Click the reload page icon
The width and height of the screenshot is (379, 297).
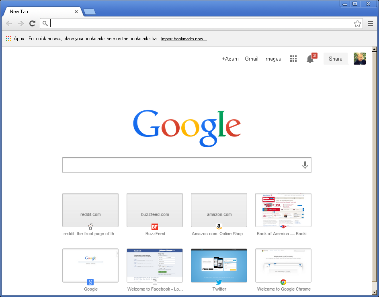pos(33,23)
